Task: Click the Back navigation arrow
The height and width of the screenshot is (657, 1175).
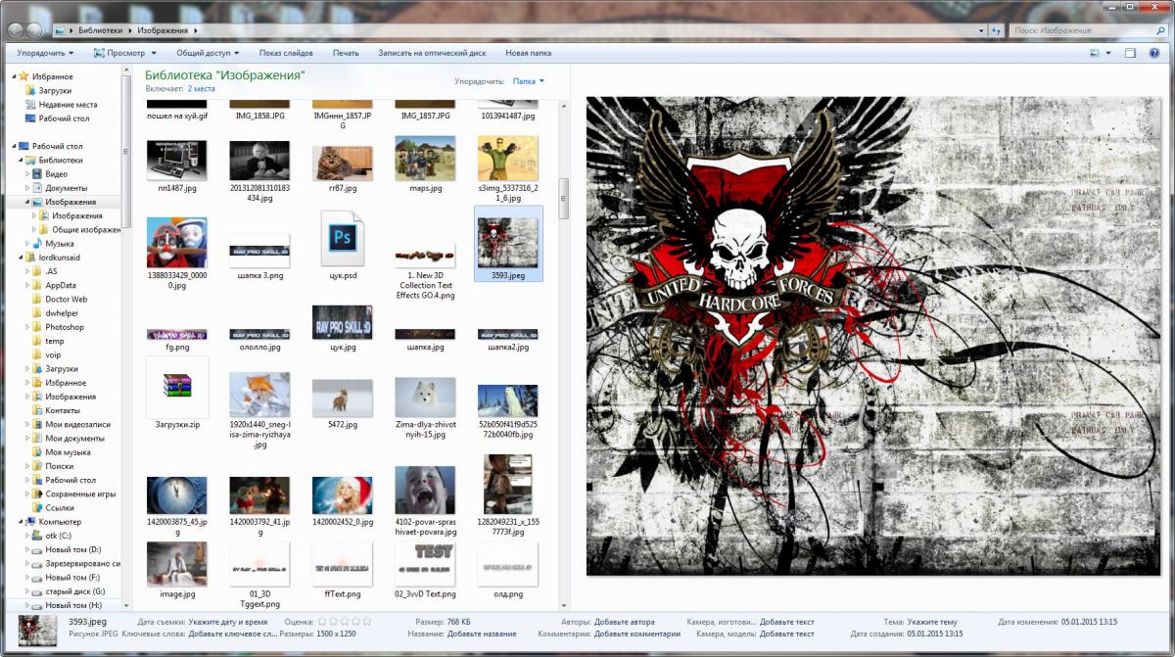Action: (15, 31)
